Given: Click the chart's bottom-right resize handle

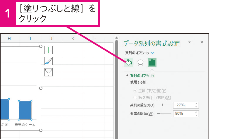Looking at the screenshot, I should pos(41,130).
